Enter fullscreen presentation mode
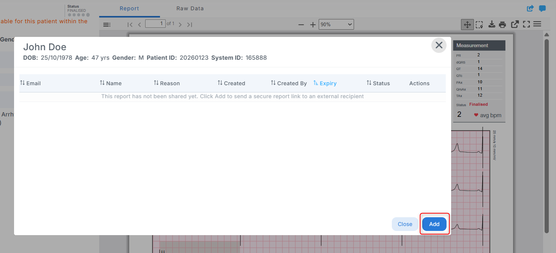The width and height of the screenshot is (556, 253). coord(526,24)
